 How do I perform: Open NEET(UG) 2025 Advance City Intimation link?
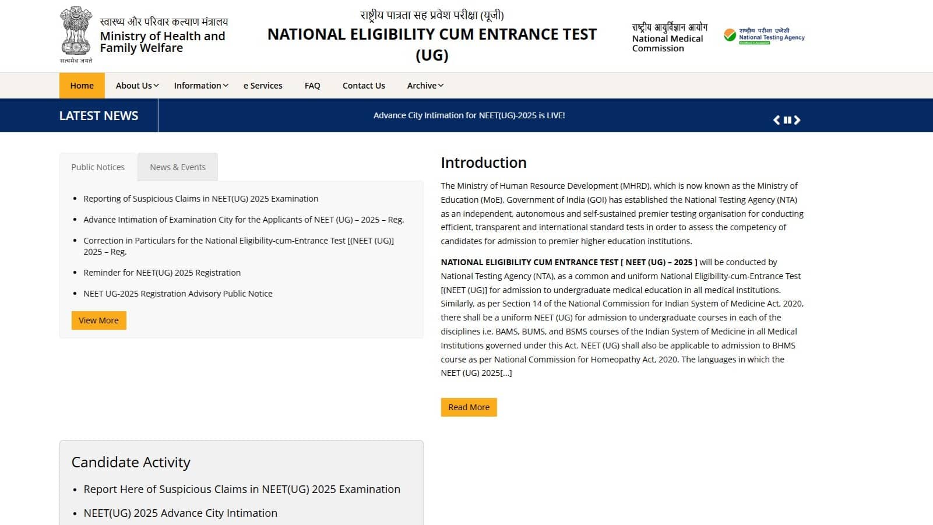(x=180, y=513)
